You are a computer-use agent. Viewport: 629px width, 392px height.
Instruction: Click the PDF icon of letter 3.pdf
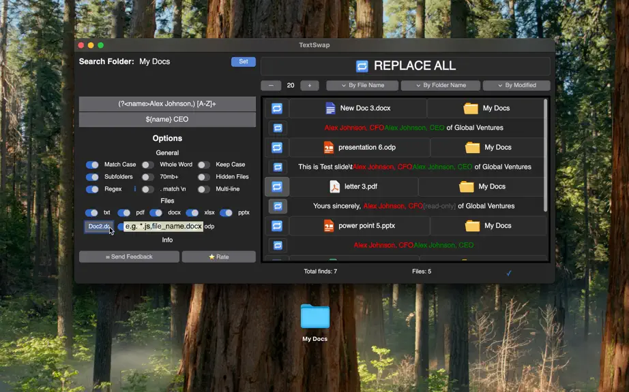pyautogui.click(x=334, y=186)
